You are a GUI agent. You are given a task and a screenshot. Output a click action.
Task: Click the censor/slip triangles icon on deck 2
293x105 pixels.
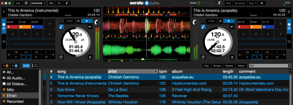pyautogui.click(x=232, y=27)
